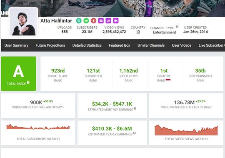Select the Similar Channels tab
Screen dimensions: 225x158
(151, 45)
